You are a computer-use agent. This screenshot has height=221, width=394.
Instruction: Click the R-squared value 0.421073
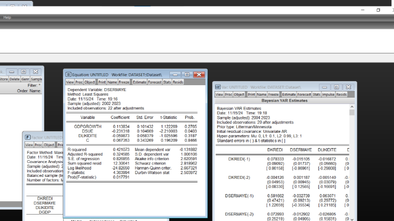point(121,150)
